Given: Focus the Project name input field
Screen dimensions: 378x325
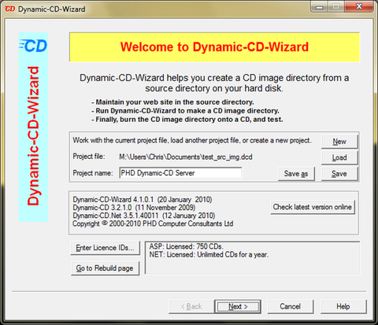Looking at the screenshot, I should 180,173.
